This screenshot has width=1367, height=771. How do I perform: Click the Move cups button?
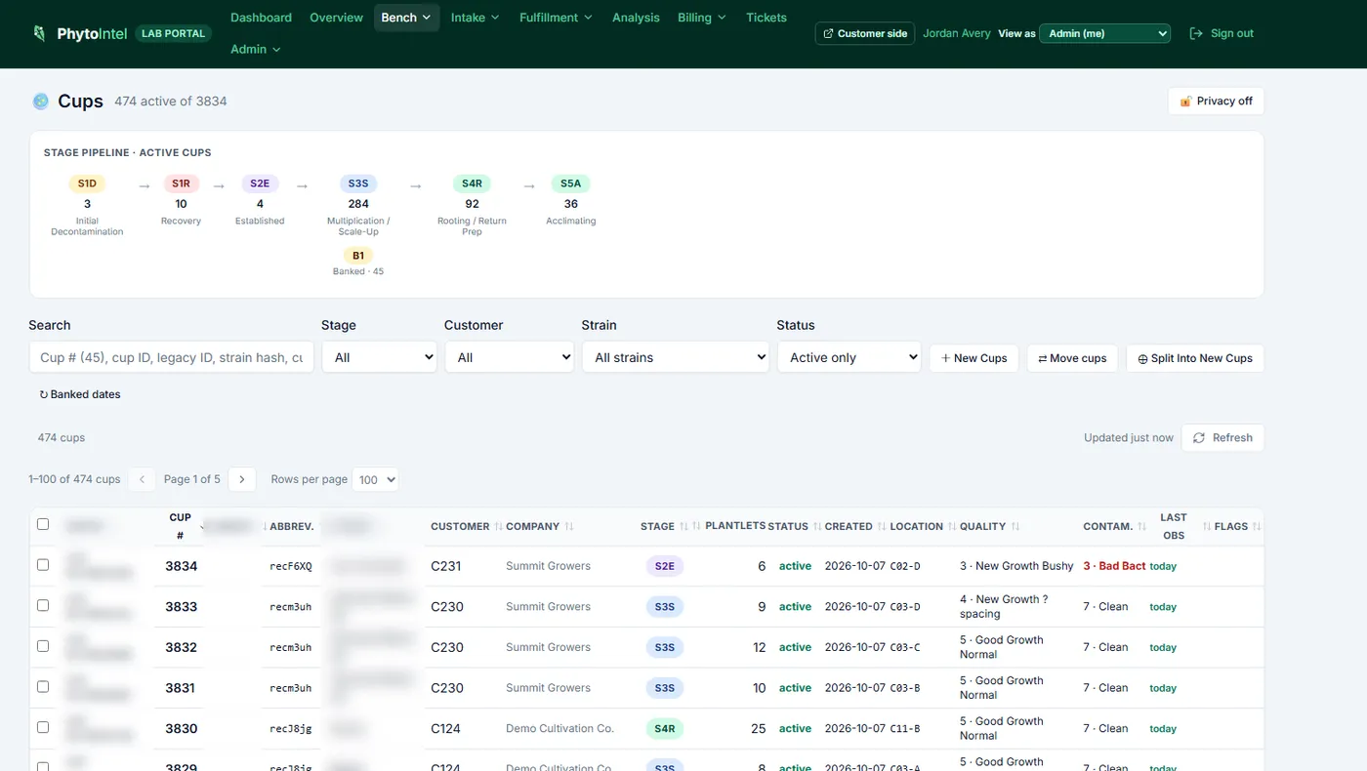1072,358
